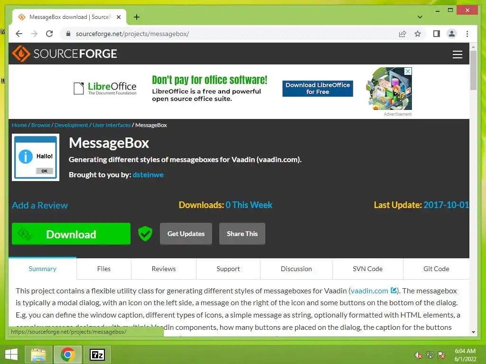
Task: Open the dsteinwe author link
Action: [148, 174]
